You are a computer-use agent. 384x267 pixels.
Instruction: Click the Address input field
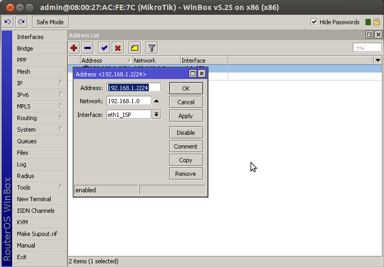pos(134,88)
